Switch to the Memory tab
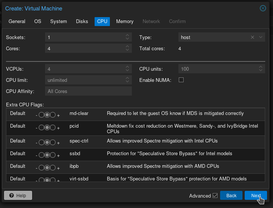Image resolution: width=273 pixels, height=208 pixels. 125,22
